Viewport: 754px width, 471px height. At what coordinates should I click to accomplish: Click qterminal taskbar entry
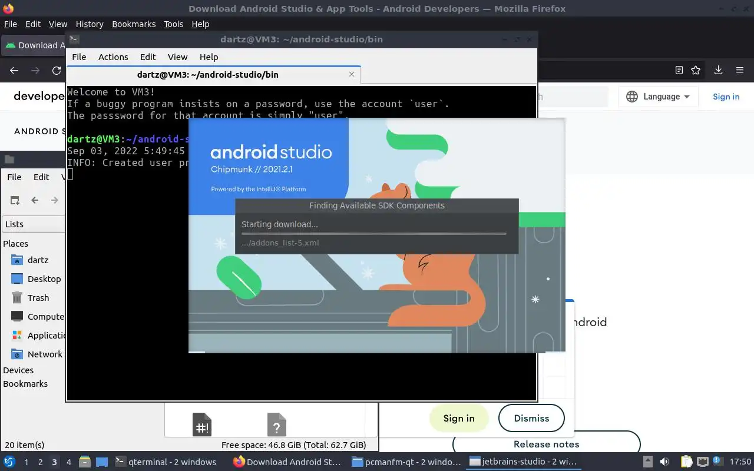click(166, 462)
